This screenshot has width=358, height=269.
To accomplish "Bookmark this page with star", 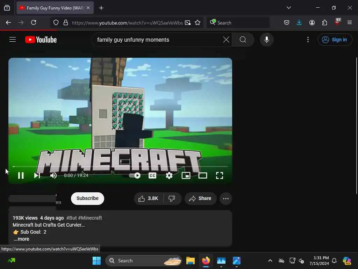I will [198, 22].
